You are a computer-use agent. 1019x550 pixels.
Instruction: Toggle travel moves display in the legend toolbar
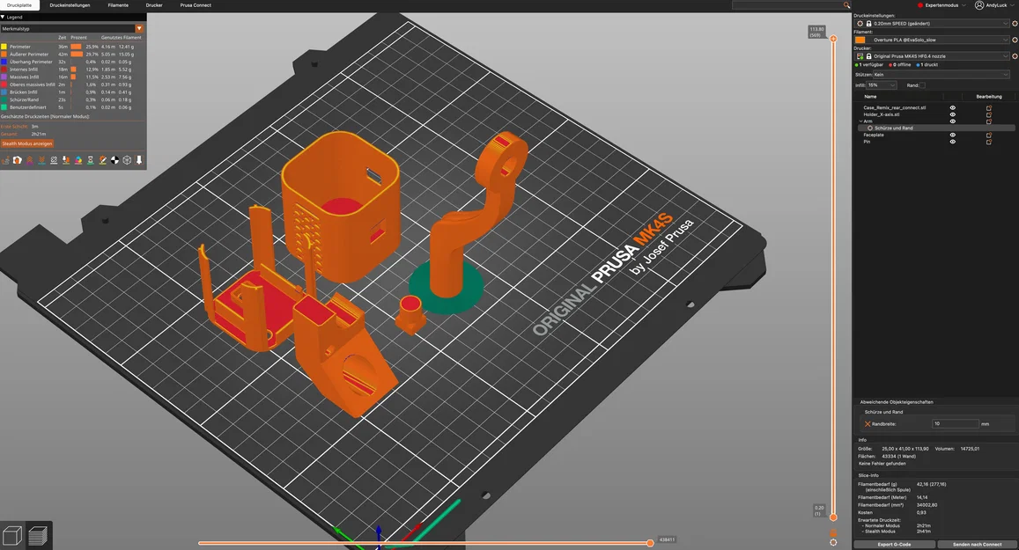(x=6, y=160)
